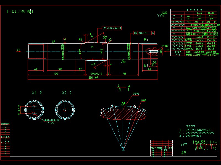Screen dimensions: 221x165
Task: Click the B-B column header in table
Action: pyautogui.click(x=211, y=13)
